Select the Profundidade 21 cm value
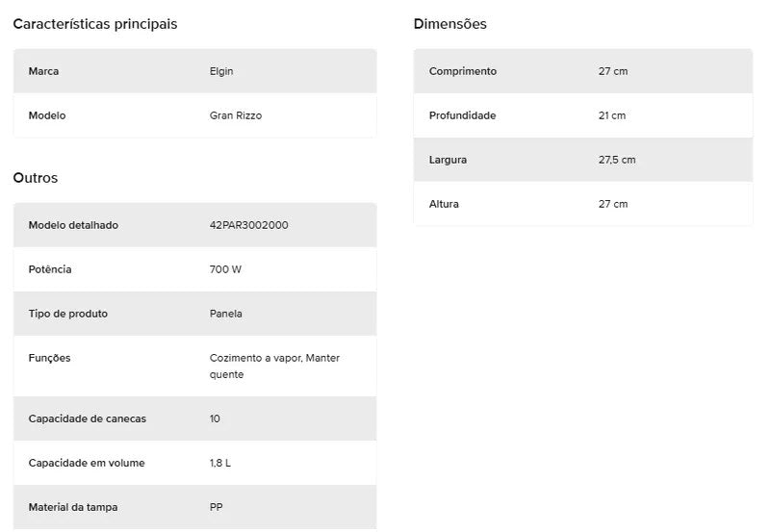This screenshot has width=770, height=532. [x=612, y=115]
